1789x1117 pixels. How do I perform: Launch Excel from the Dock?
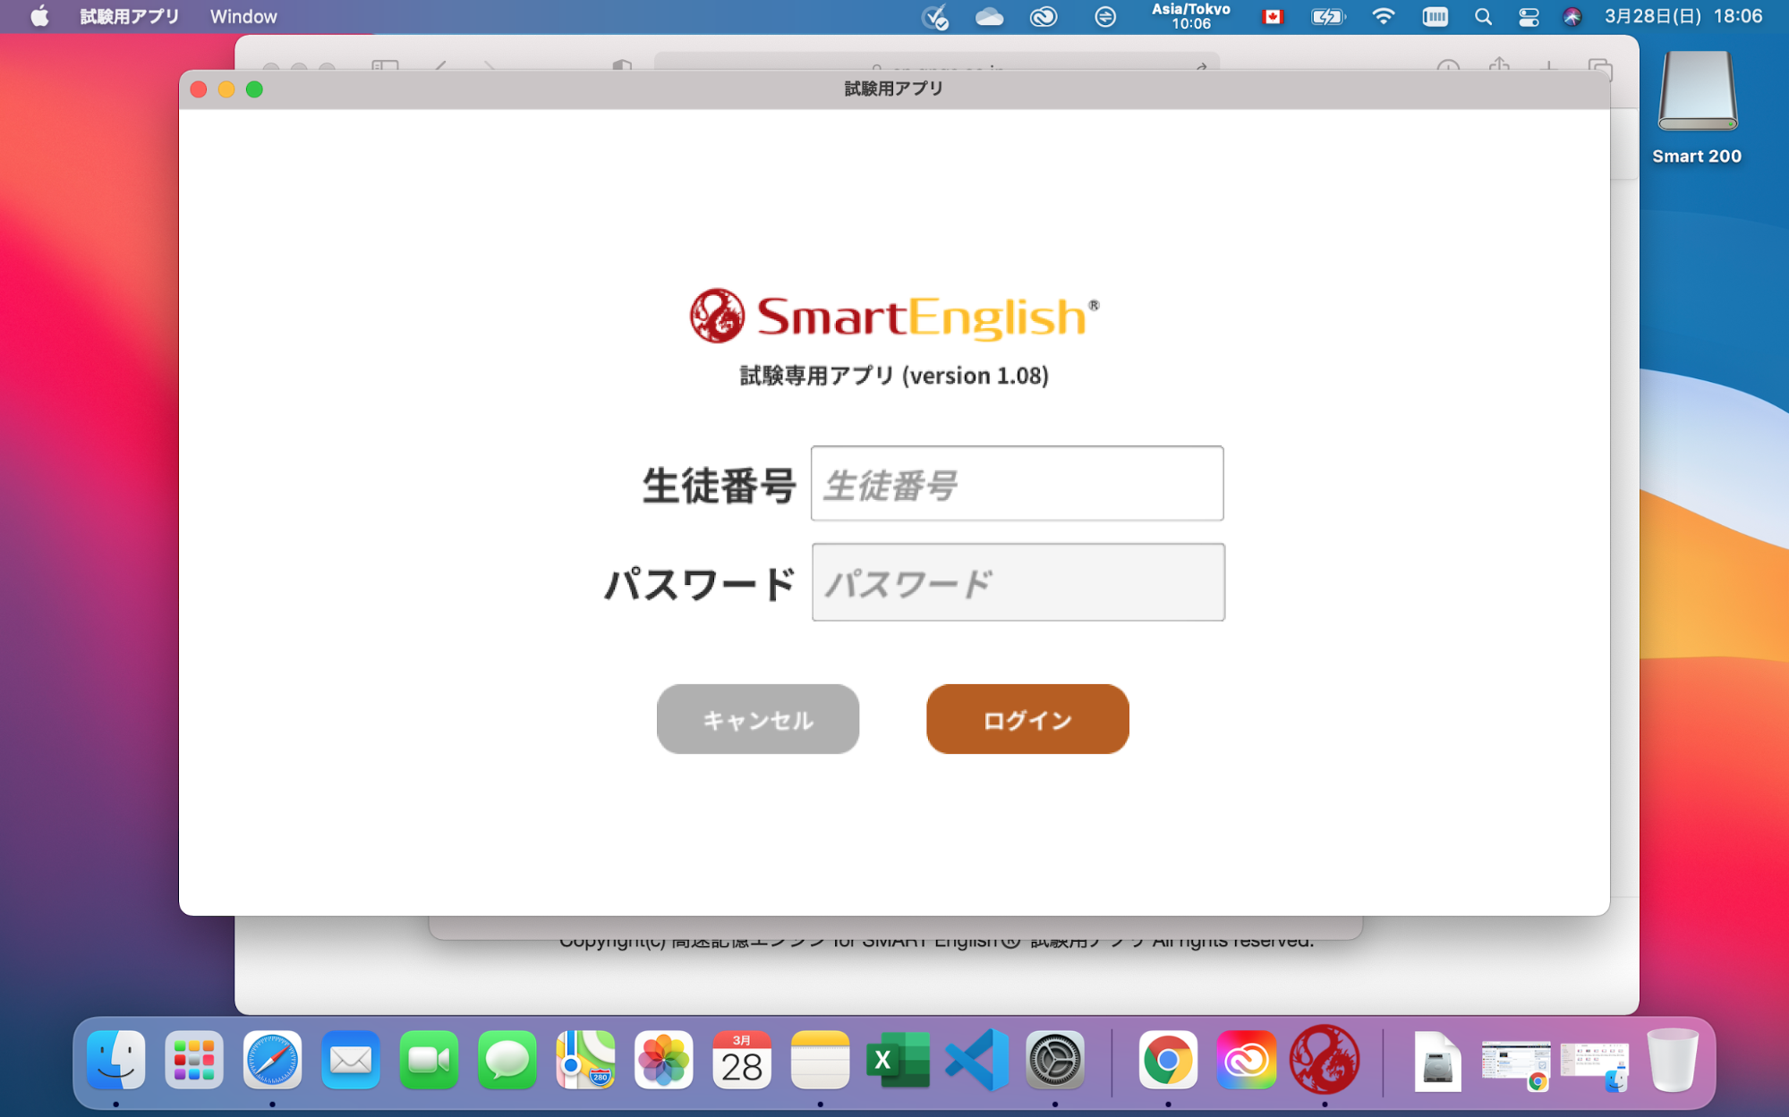pyautogui.click(x=899, y=1060)
